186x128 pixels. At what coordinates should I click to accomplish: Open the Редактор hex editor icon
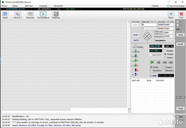click(x=56, y=15)
